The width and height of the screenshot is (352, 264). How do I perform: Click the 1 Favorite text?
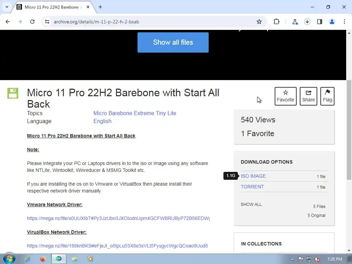point(257,134)
